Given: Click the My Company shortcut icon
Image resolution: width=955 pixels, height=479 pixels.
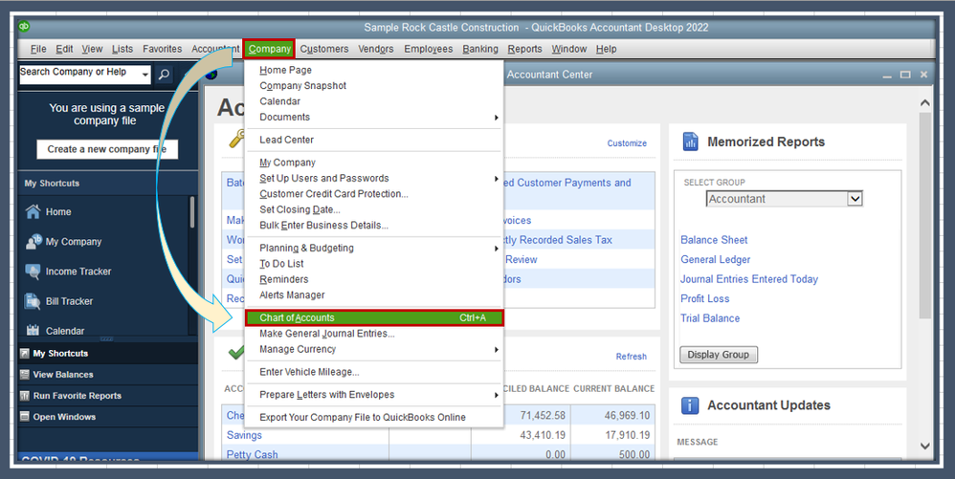Looking at the screenshot, I should [33, 242].
